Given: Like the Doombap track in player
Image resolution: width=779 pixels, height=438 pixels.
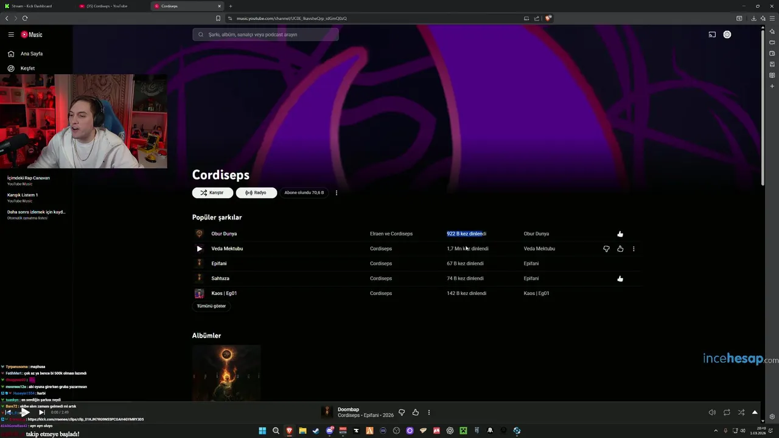Looking at the screenshot, I should (416, 412).
